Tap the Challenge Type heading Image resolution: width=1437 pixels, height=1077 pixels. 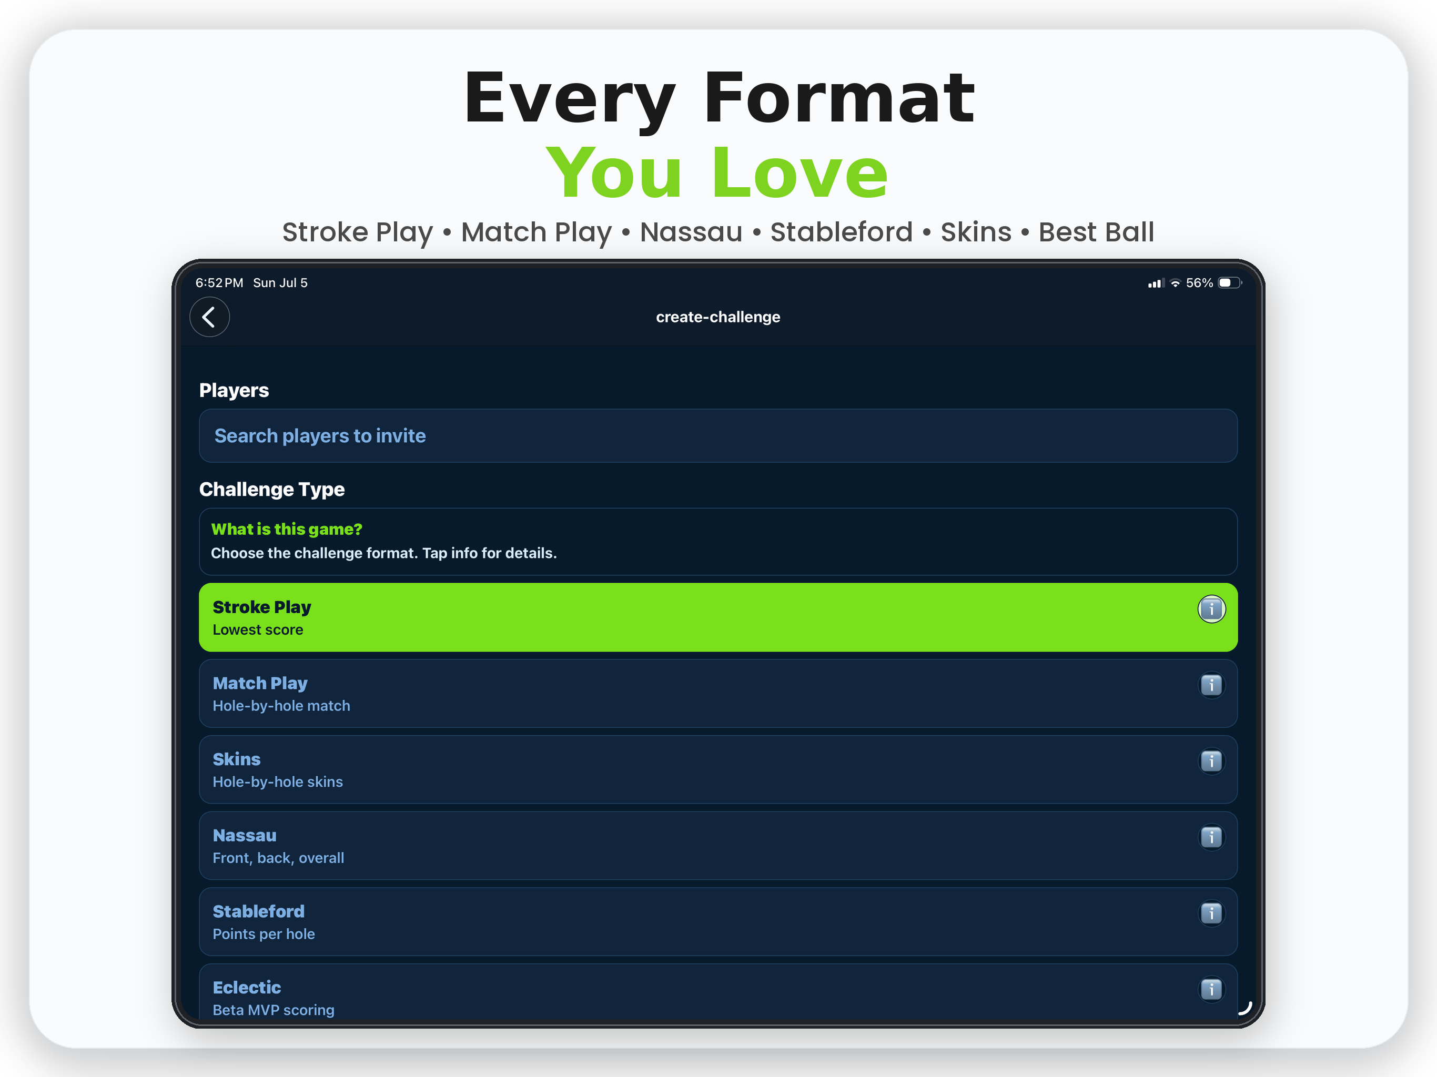click(271, 489)
